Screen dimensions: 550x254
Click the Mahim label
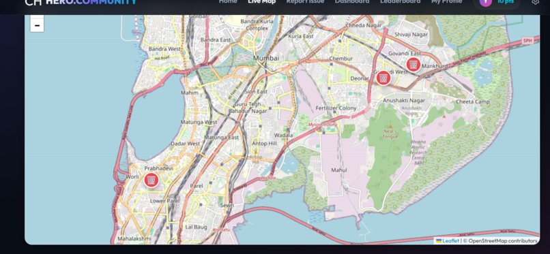coord(190,93)
